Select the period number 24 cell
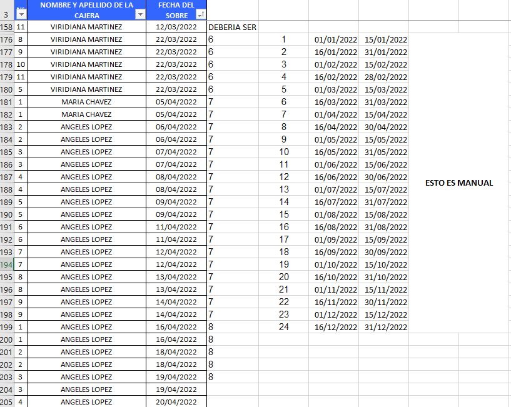511x407 pixels. pos(284,327)
